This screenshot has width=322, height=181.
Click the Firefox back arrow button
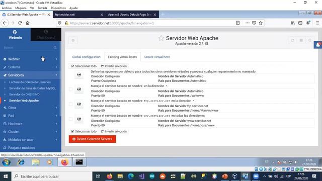pyautogui.click(x=5, y=23)
